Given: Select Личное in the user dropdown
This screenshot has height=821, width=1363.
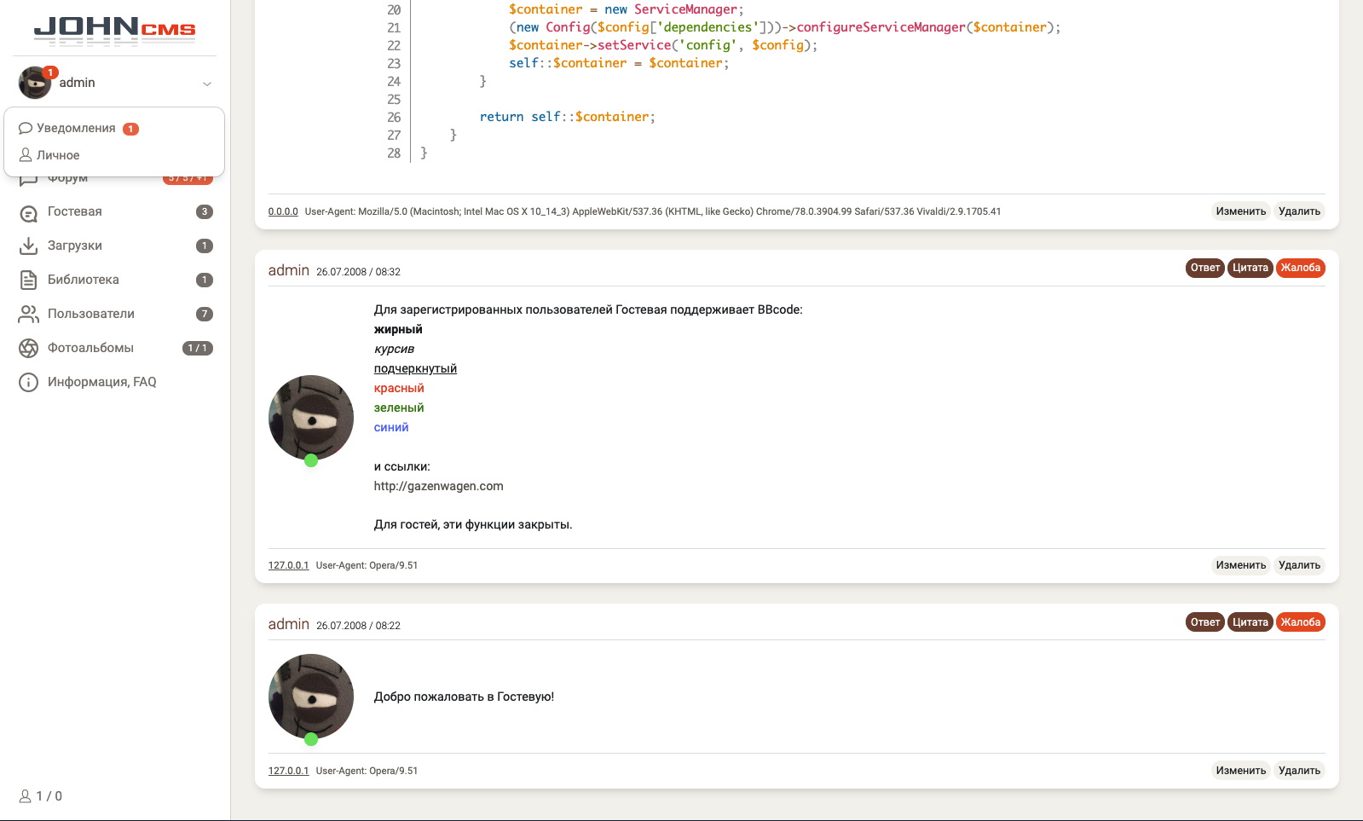Looking at the screenshot, I should click(58, 155).
